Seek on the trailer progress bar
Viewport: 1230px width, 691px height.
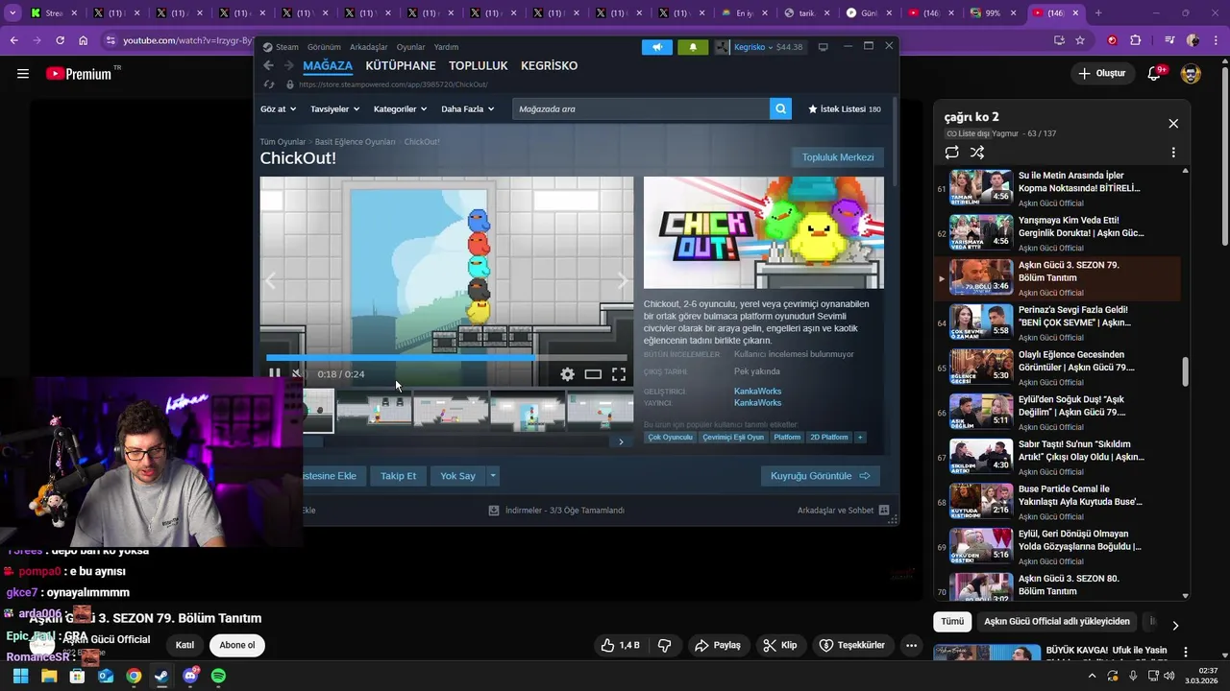click(446, 358)
